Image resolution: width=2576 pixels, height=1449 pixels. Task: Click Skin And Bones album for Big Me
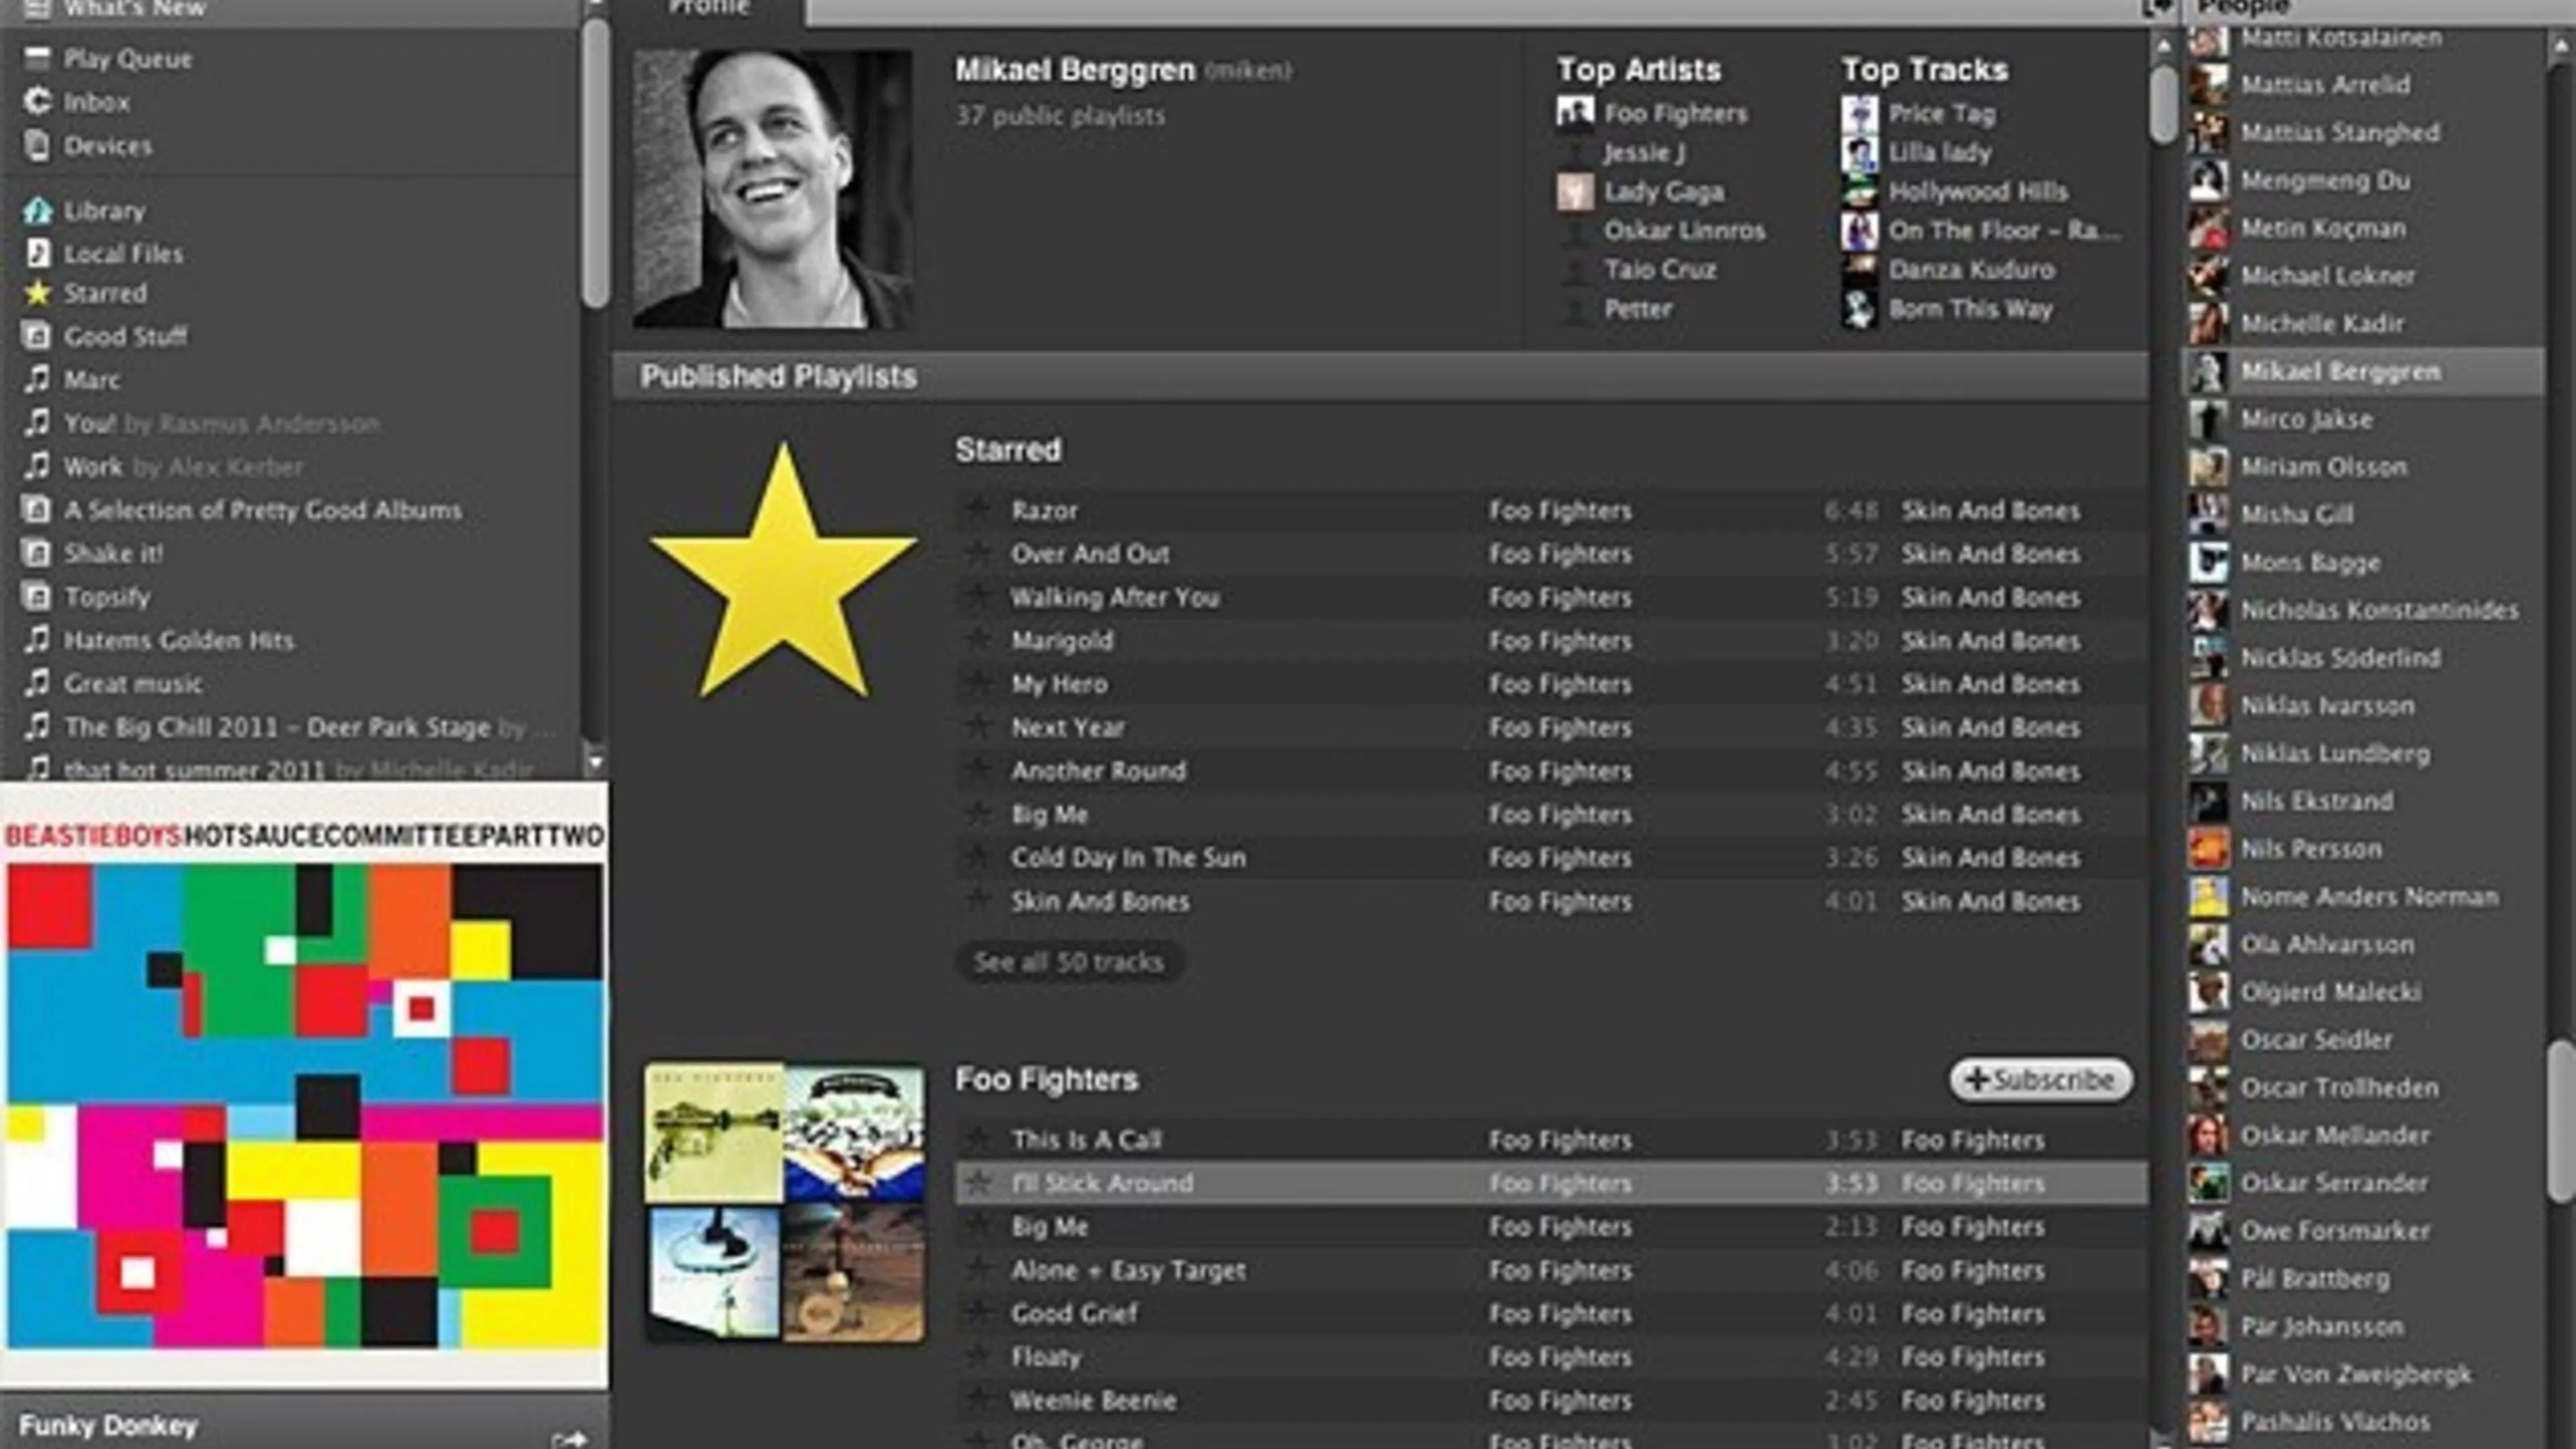tap(1990, 814)
